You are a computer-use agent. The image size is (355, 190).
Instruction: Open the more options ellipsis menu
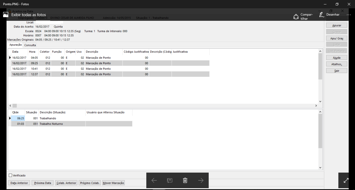point(349,15)
